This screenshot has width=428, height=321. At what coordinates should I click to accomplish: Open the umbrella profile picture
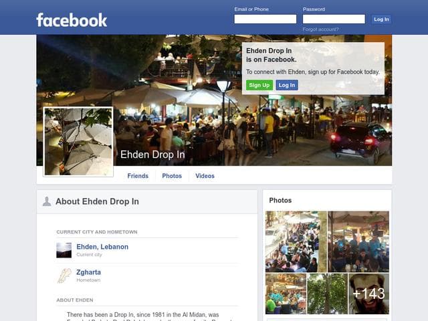(x=78, y=141)
